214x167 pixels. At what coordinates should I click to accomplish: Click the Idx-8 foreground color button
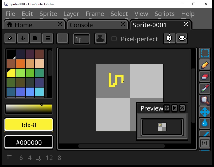tap(29, 125)
